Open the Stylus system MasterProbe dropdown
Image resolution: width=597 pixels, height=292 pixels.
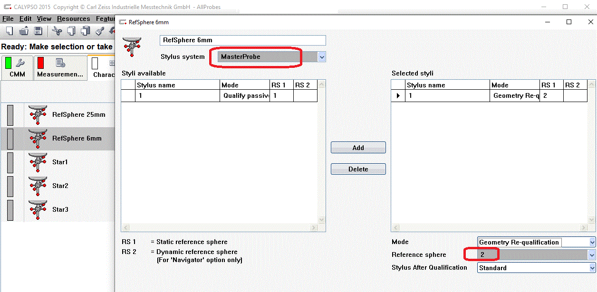click(x=322, y=57)
